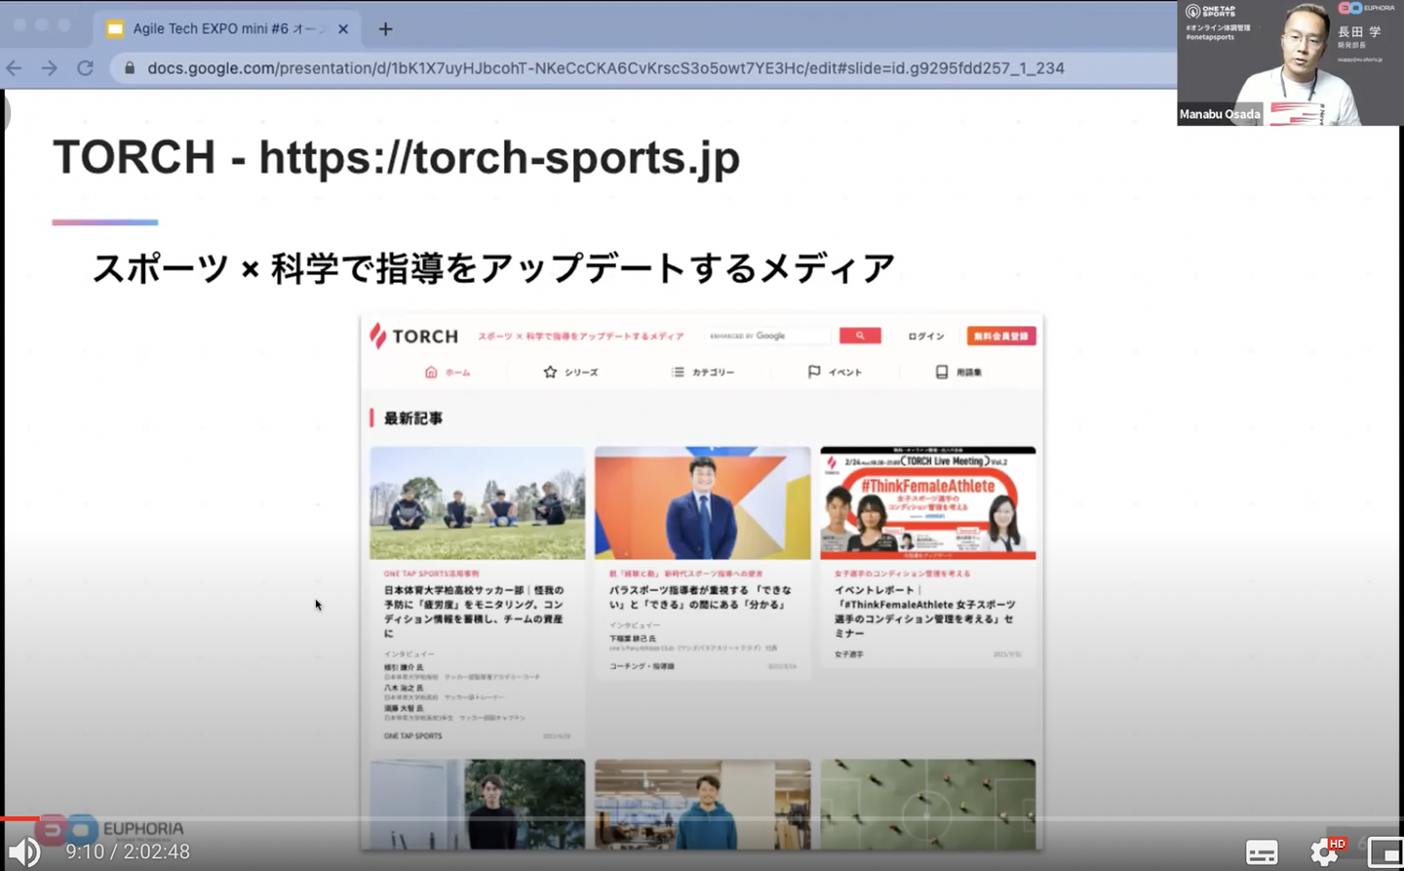1404x871 pixels.
Task: Open the video settings gear
Action: point(1324,851)
